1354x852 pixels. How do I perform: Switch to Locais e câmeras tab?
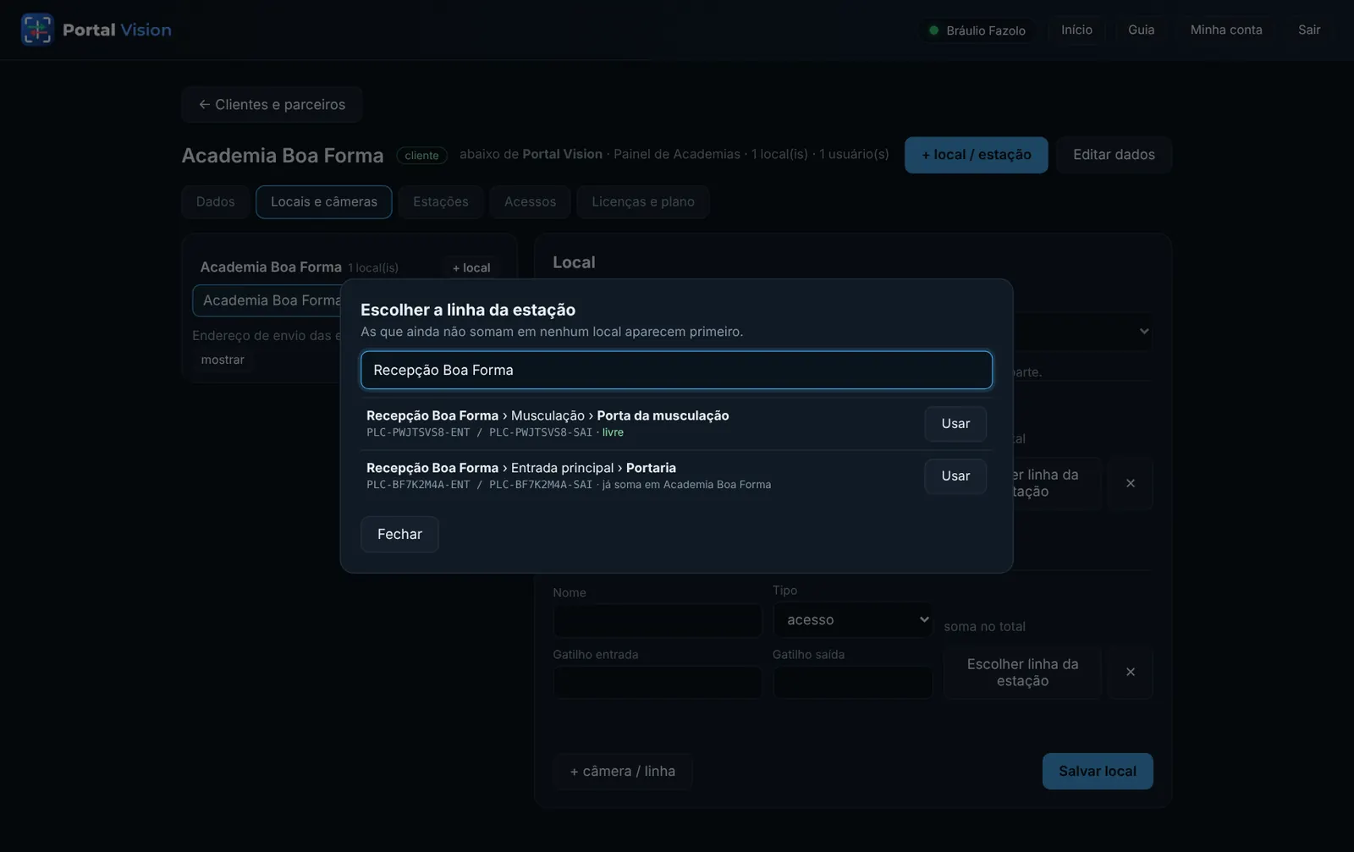324,202
